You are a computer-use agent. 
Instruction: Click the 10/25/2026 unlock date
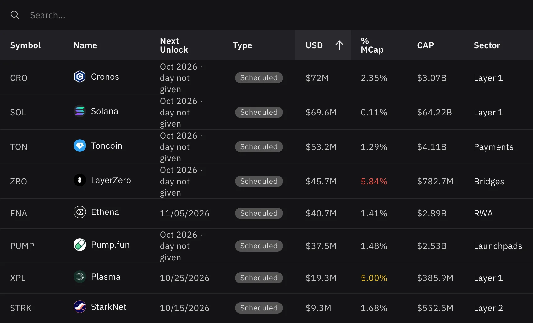tap(184, 278)
